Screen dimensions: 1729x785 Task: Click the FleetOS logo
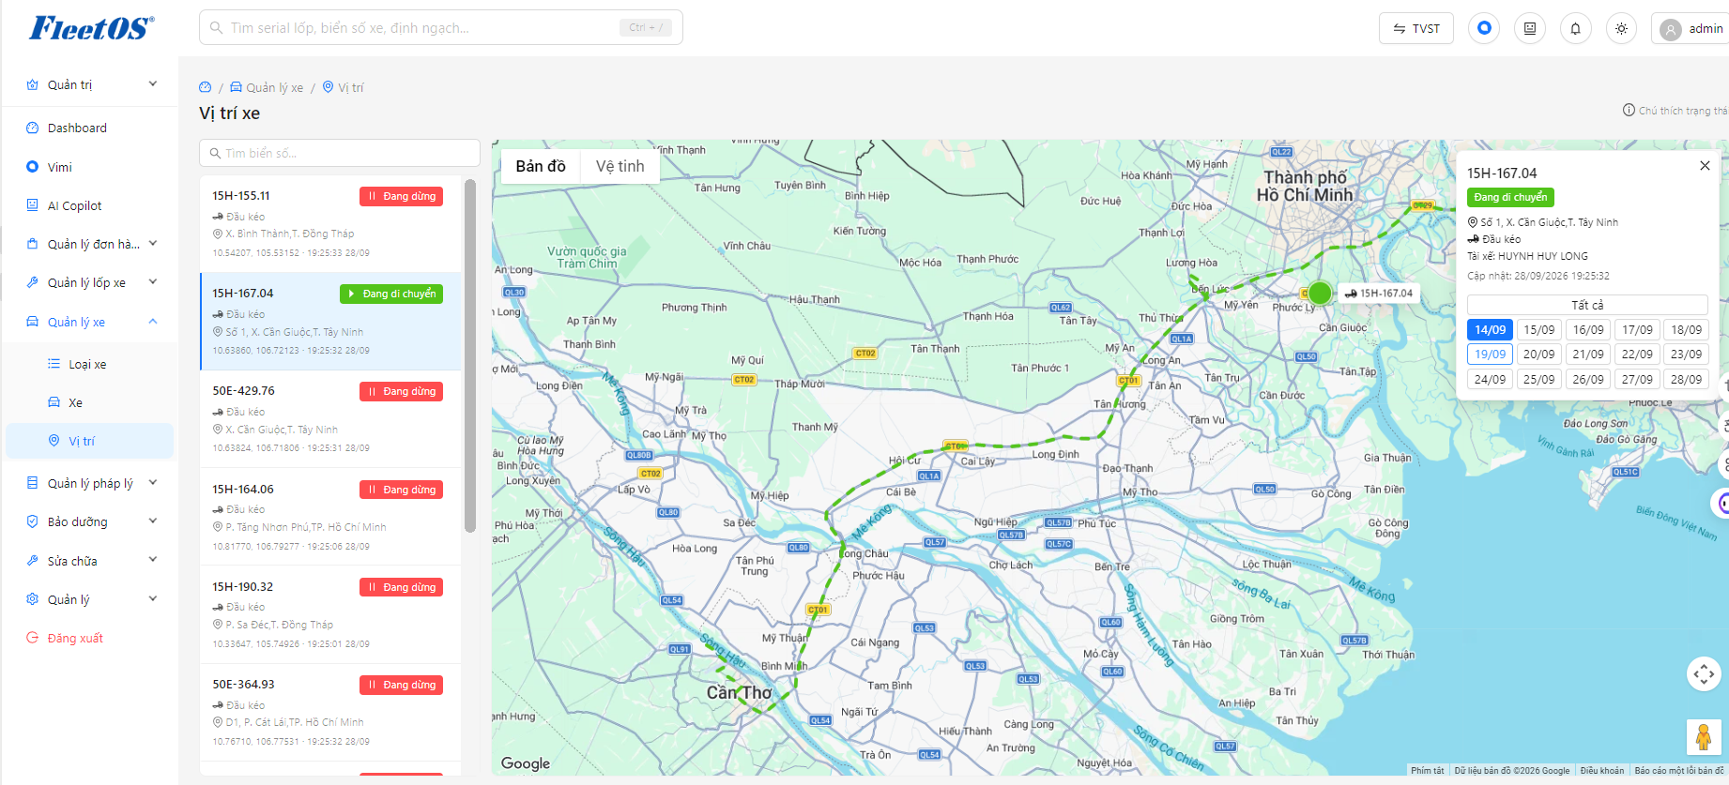[x=91, y=28]
